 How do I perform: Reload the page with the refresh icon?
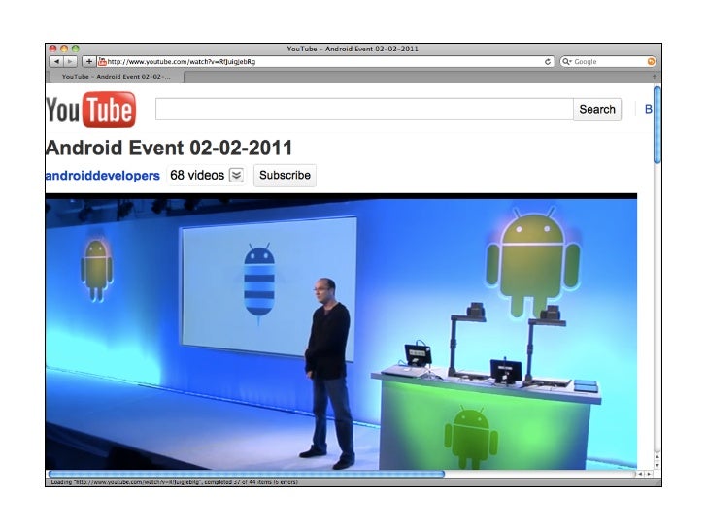tap(548, 62)
